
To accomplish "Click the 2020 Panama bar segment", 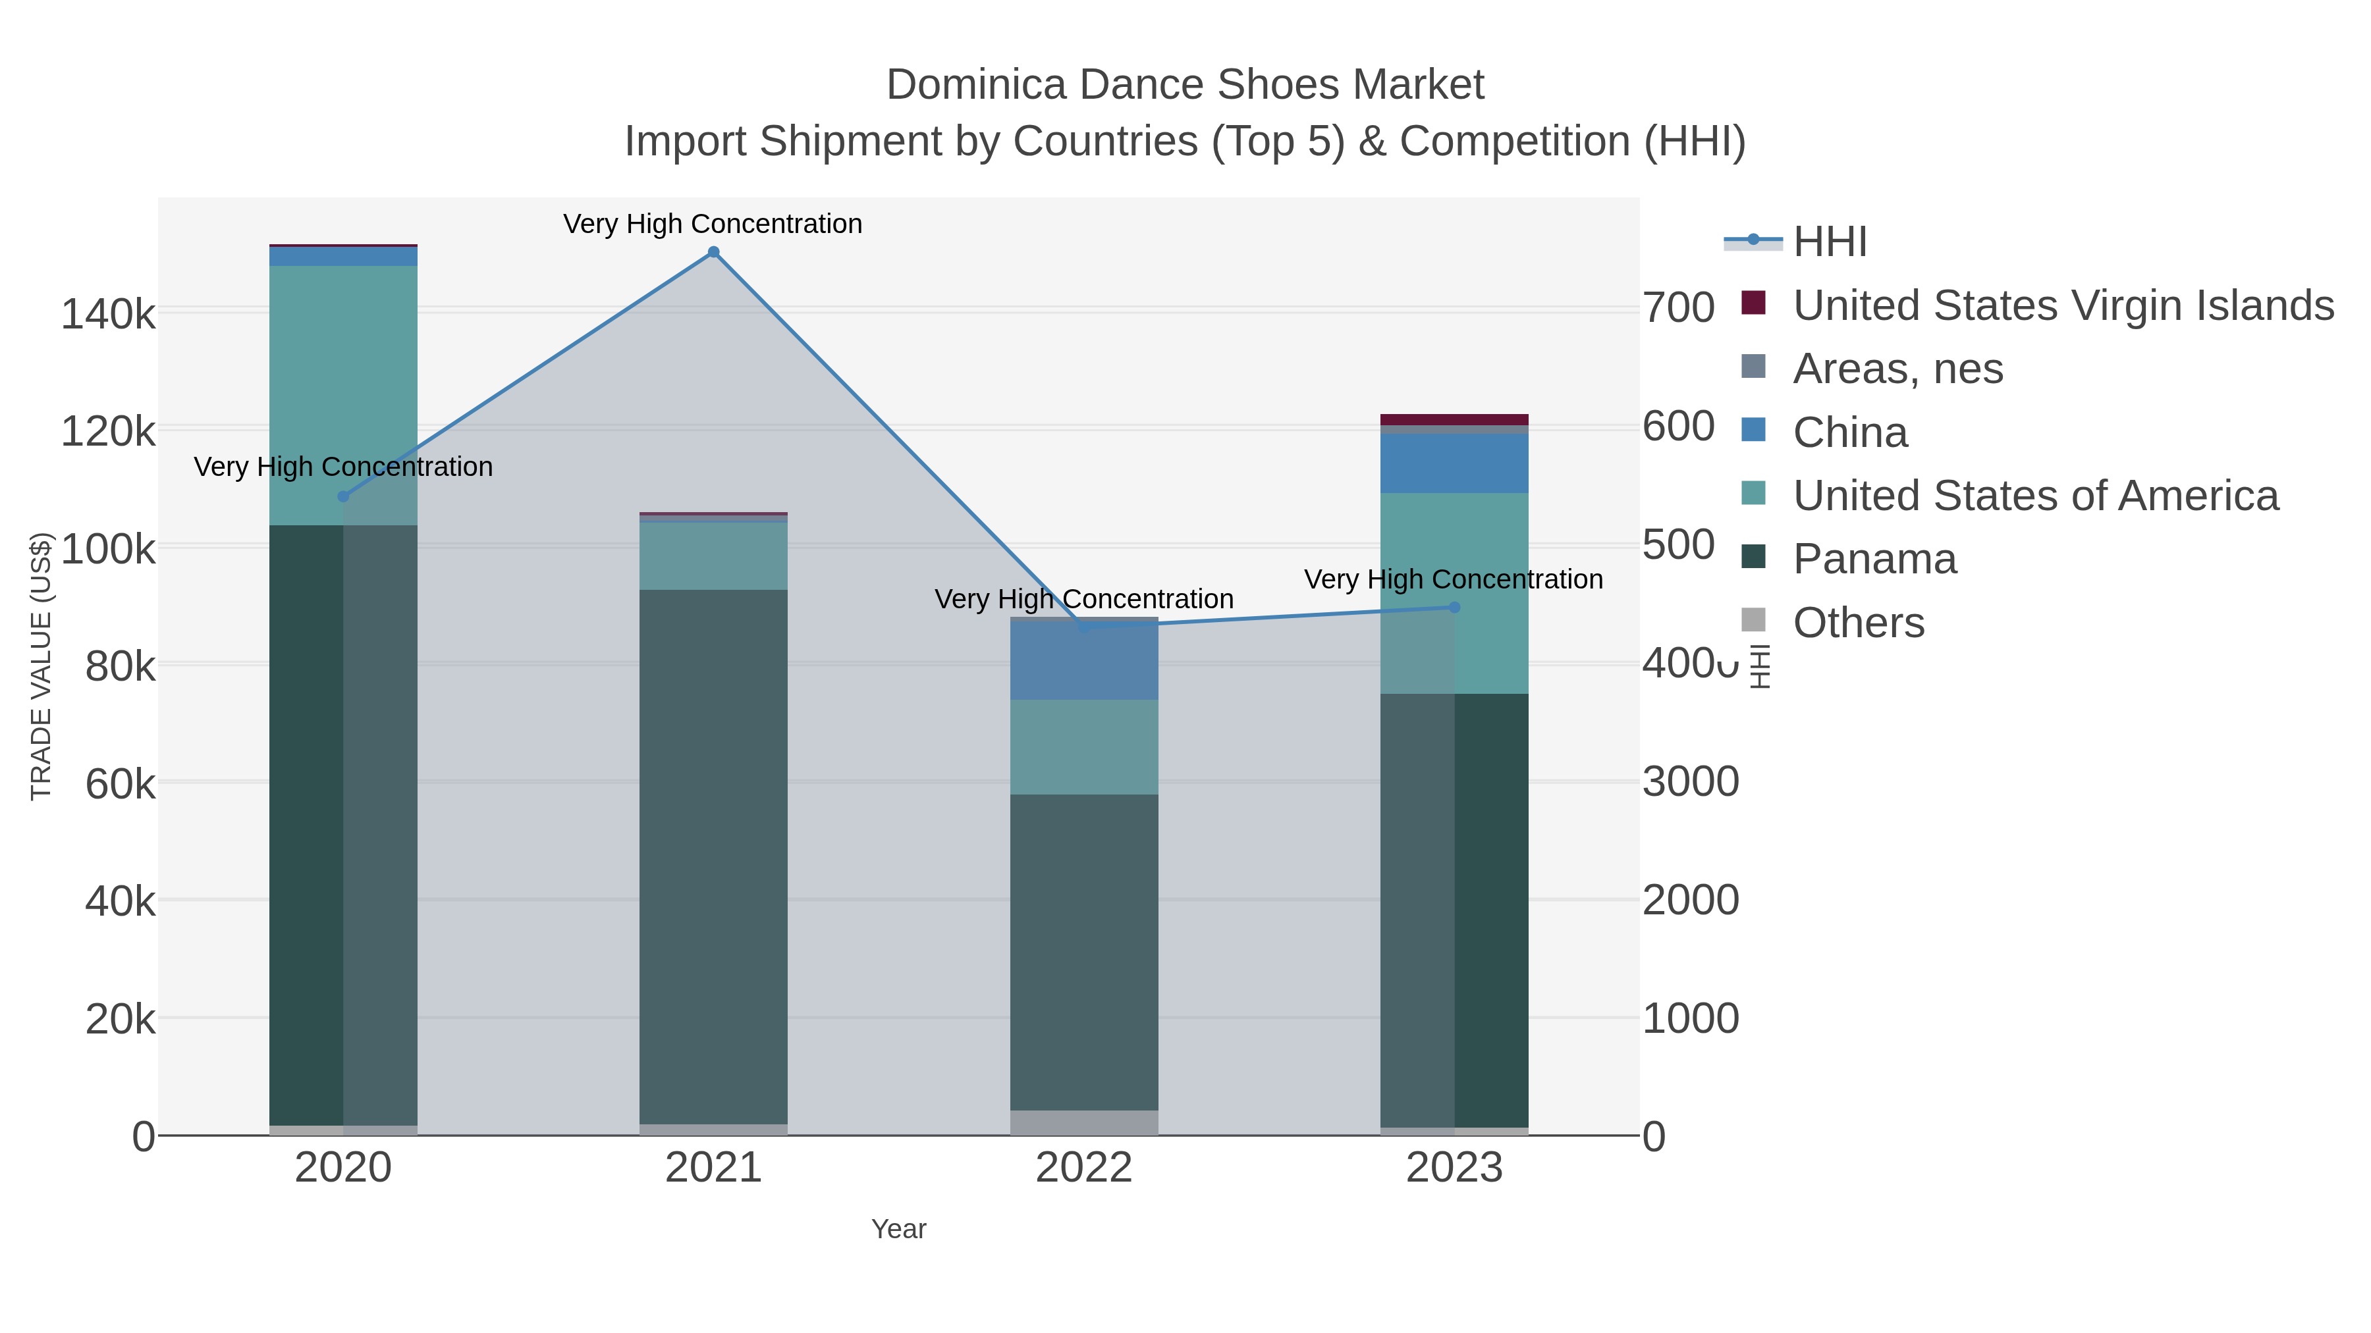I will point(343,825).
